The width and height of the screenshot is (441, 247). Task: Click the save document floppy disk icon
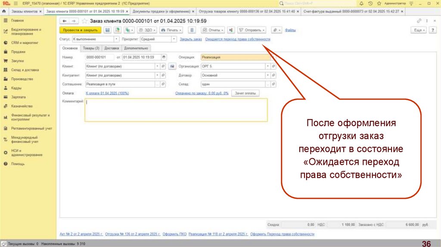click(107, 30)
